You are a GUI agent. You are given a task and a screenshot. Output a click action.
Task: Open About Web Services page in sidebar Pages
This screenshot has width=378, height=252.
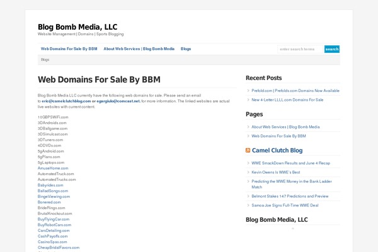[x=285, y=127]
